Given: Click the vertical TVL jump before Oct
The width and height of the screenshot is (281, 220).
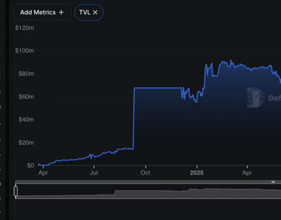Looking at the screenshot, I should [134, 118].
